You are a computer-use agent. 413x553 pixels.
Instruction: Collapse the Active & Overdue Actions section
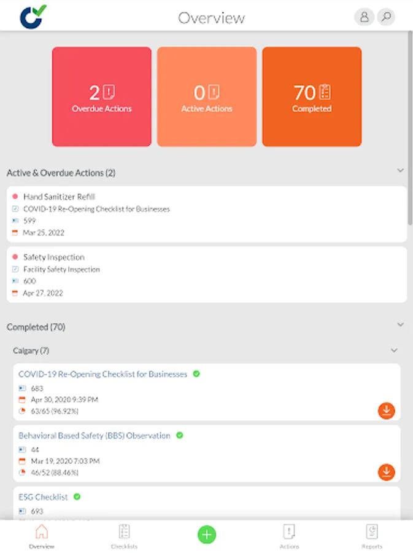tap(400, 170)
